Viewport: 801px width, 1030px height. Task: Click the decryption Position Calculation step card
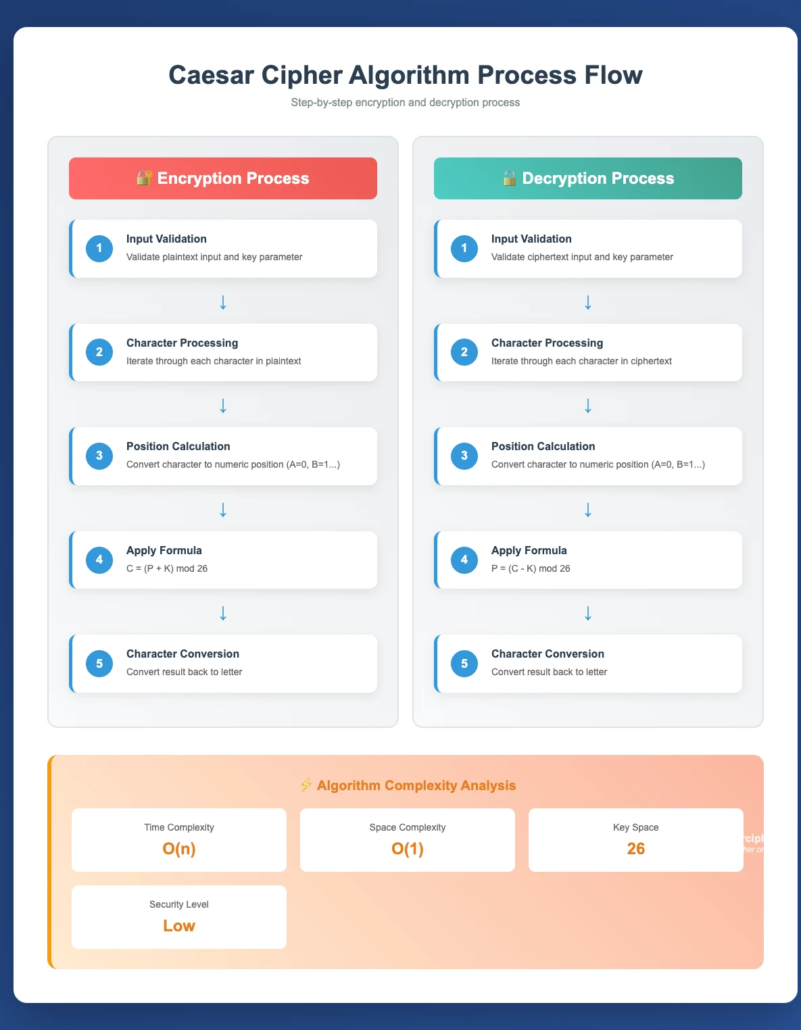pyautogui.click(x=588, y=456)
